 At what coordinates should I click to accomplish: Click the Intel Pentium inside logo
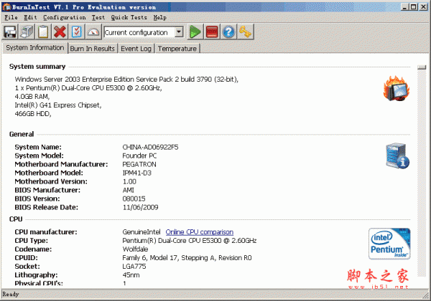389,244
